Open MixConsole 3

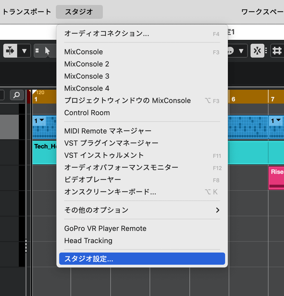142,76
